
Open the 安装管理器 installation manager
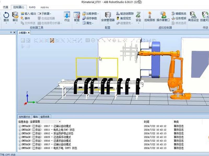tap(108, 17)
